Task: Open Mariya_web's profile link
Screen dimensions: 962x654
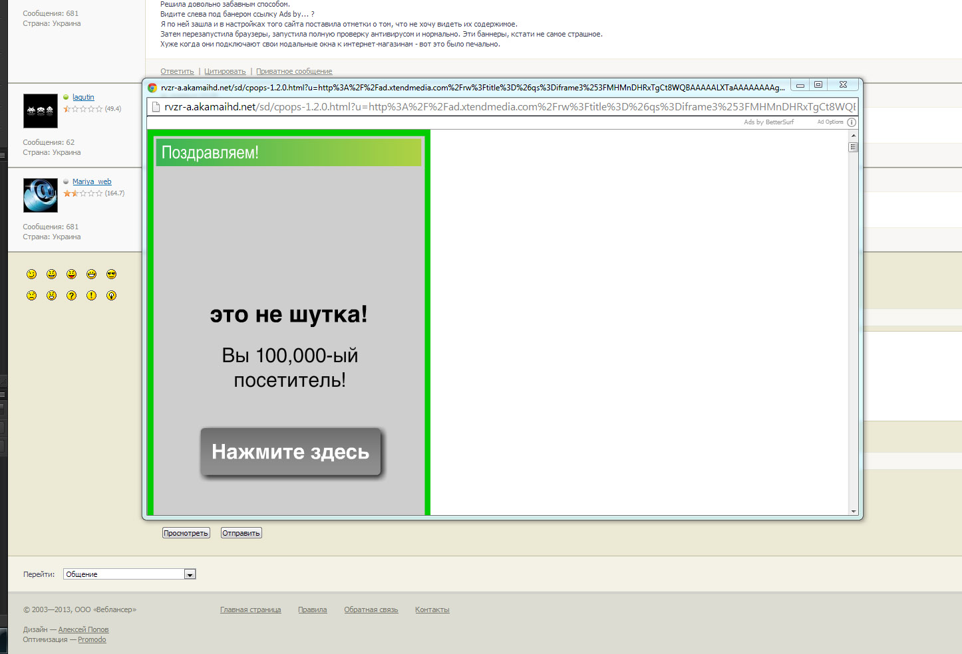Action: (92, 181)
